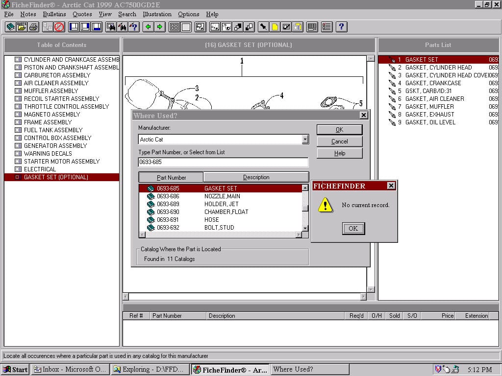Select ELECTRICAL in Table of Contents

(40, 169)
